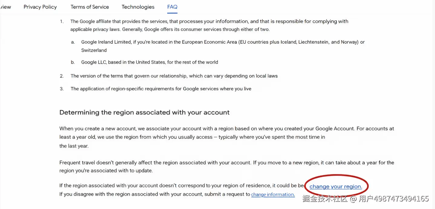Click the "version of the terms" list item
Image resolution: width=435 pixels, height=209 pixels.
174,76
